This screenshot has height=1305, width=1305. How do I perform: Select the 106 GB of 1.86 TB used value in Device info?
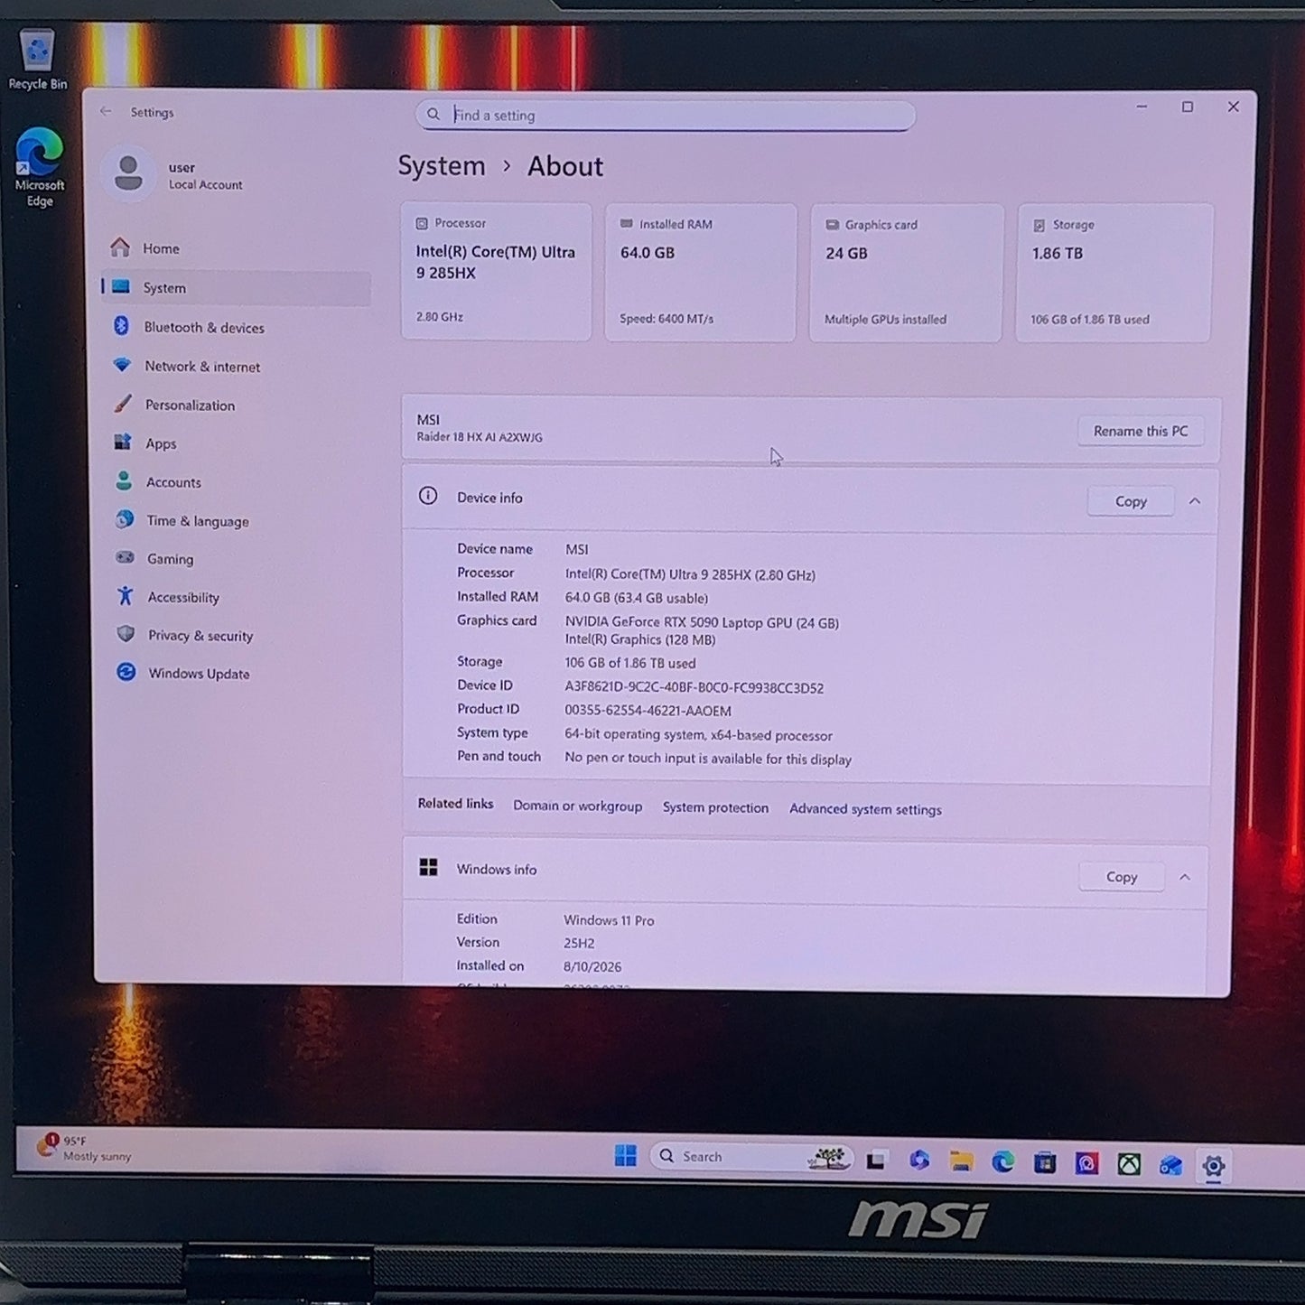coord(630,663)
